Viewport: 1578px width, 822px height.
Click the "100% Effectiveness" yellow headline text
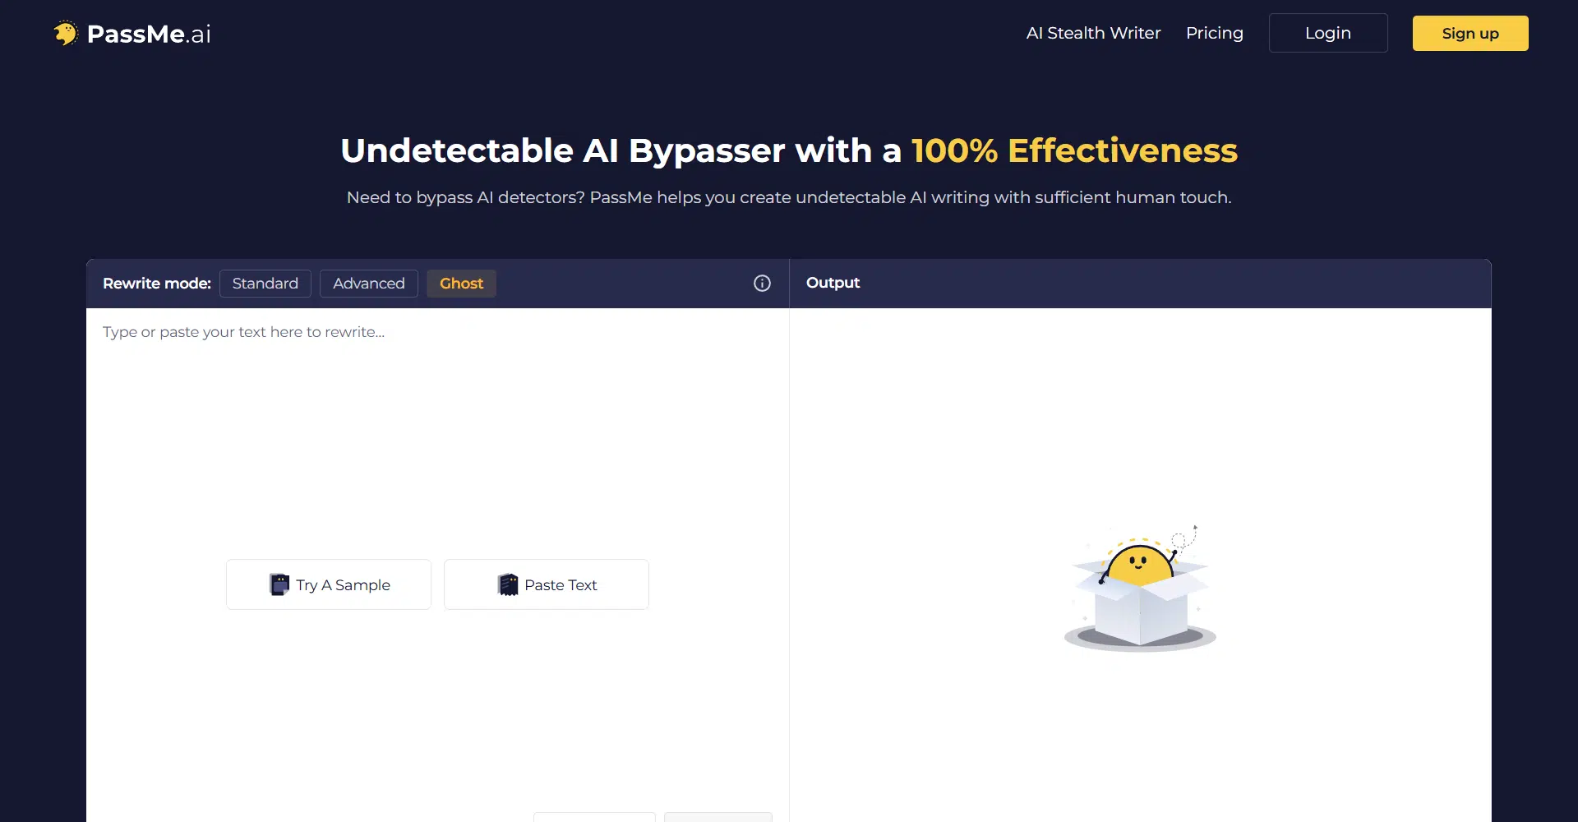click(x=1073, y=150)
